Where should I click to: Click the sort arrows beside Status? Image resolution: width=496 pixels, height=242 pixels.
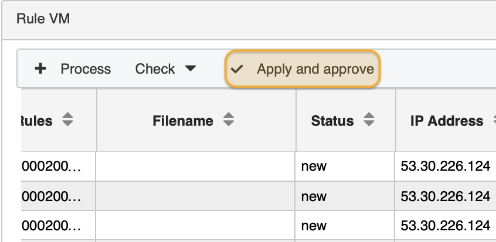(x=369, y=121)
